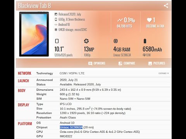186x139 pixels.
Task: Click the 6580mAh battery spec
Action: pos(152,49)
